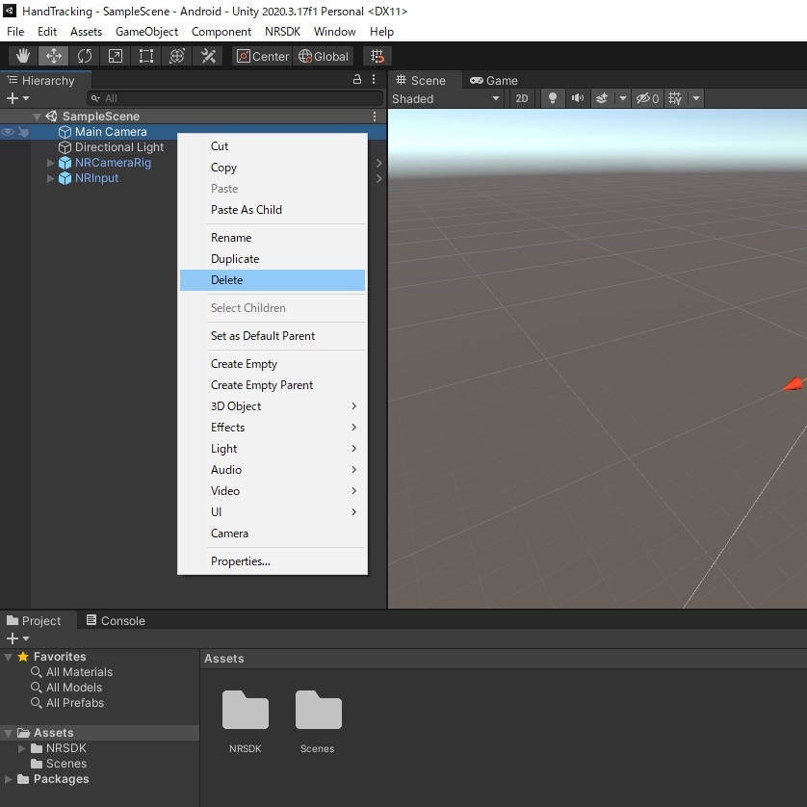Expand NRInput in Hierarchy
Screen dimensions: 807x807
click(x=50, y=178)
